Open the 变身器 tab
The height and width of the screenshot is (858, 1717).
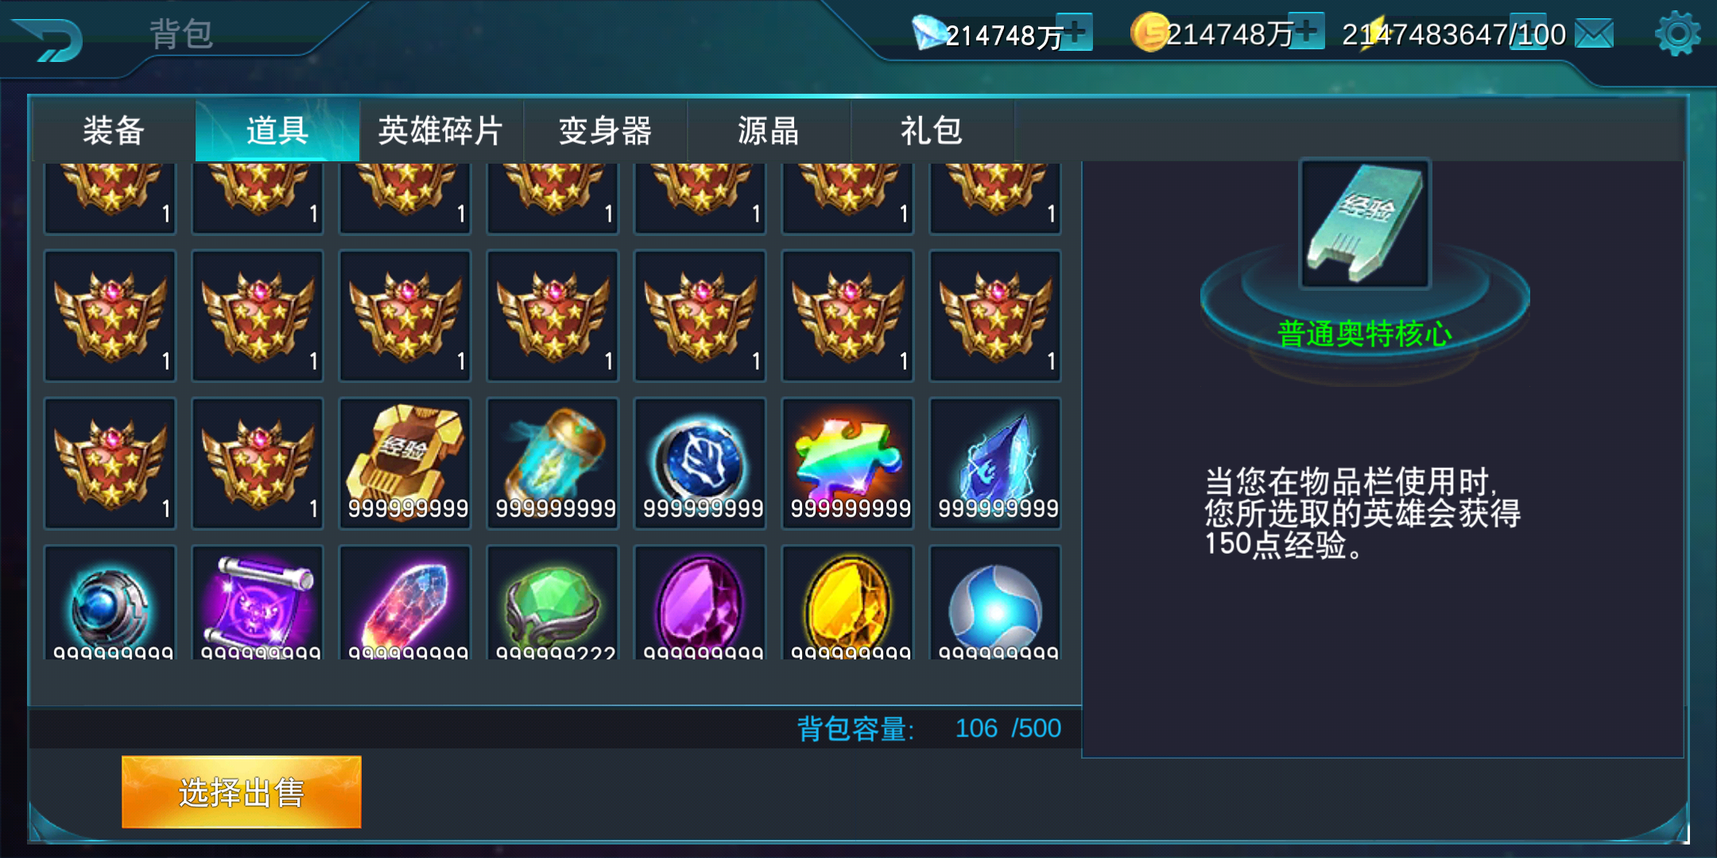click(605, 130)
